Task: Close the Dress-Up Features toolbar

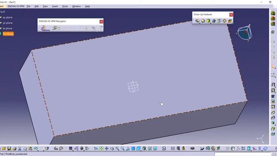Action: click(x=231, y=14)
